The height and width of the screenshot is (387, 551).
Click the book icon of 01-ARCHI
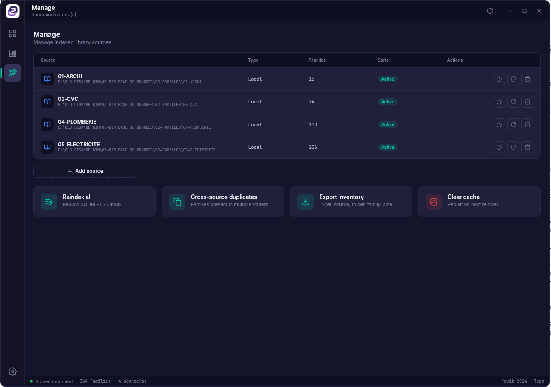click(47, 79)
